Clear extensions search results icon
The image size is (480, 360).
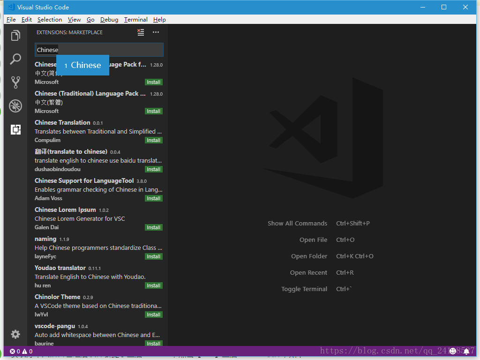[x=141, y=32]
